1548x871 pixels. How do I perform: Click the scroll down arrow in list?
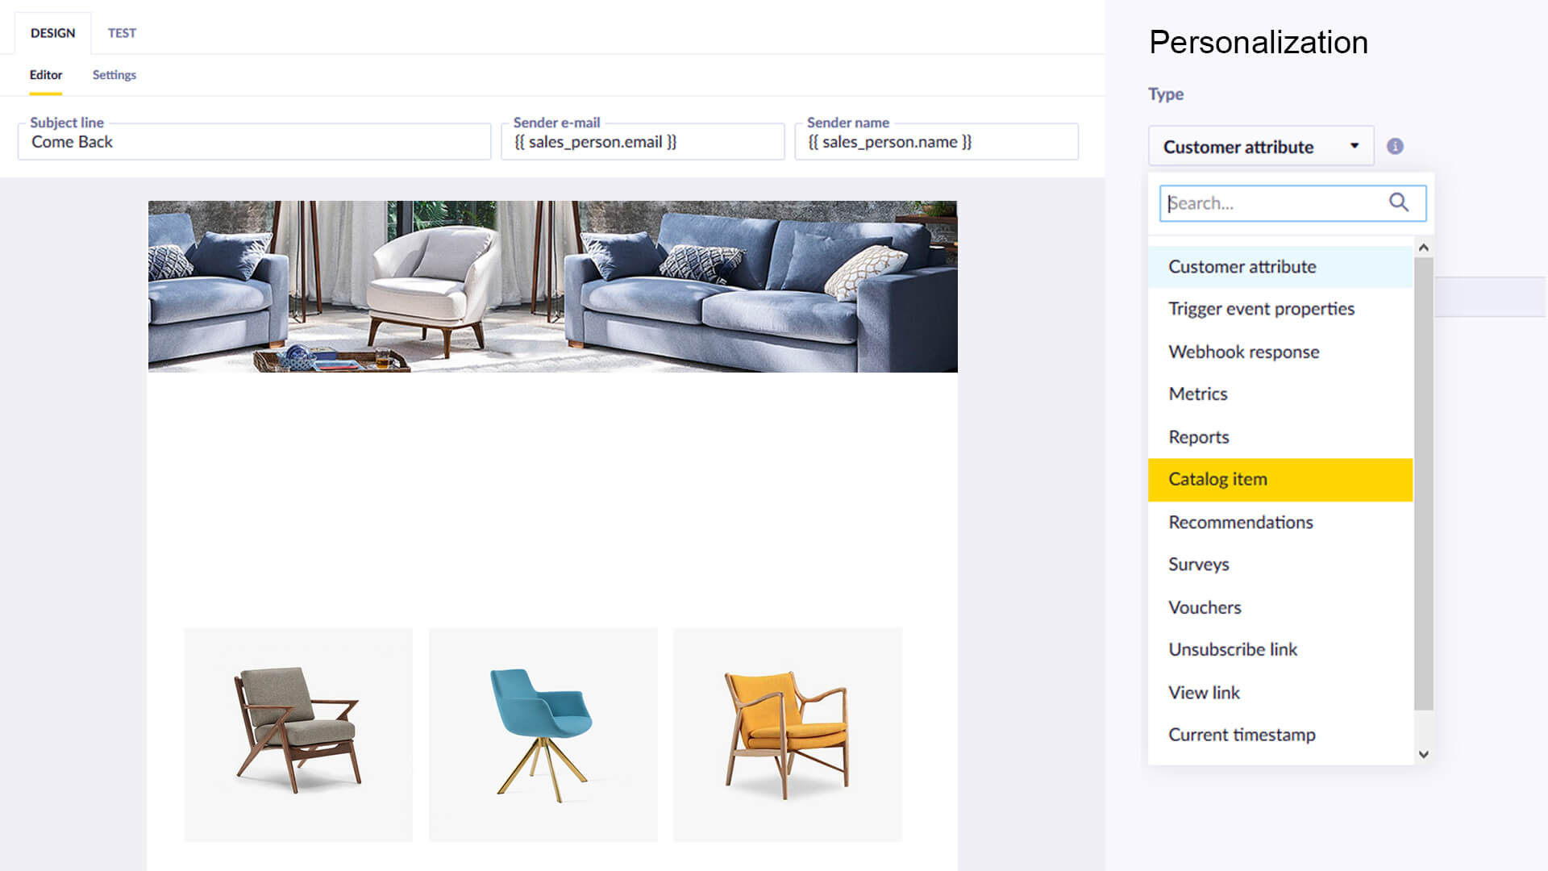click(x=1424, y=755)
